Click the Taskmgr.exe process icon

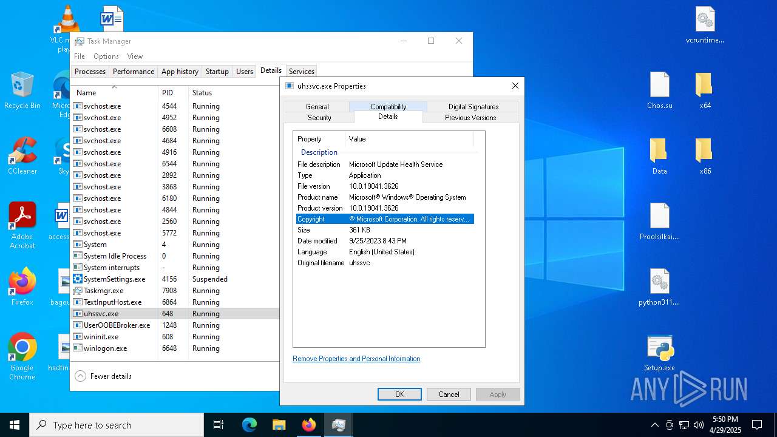click(x=78, y=291)
